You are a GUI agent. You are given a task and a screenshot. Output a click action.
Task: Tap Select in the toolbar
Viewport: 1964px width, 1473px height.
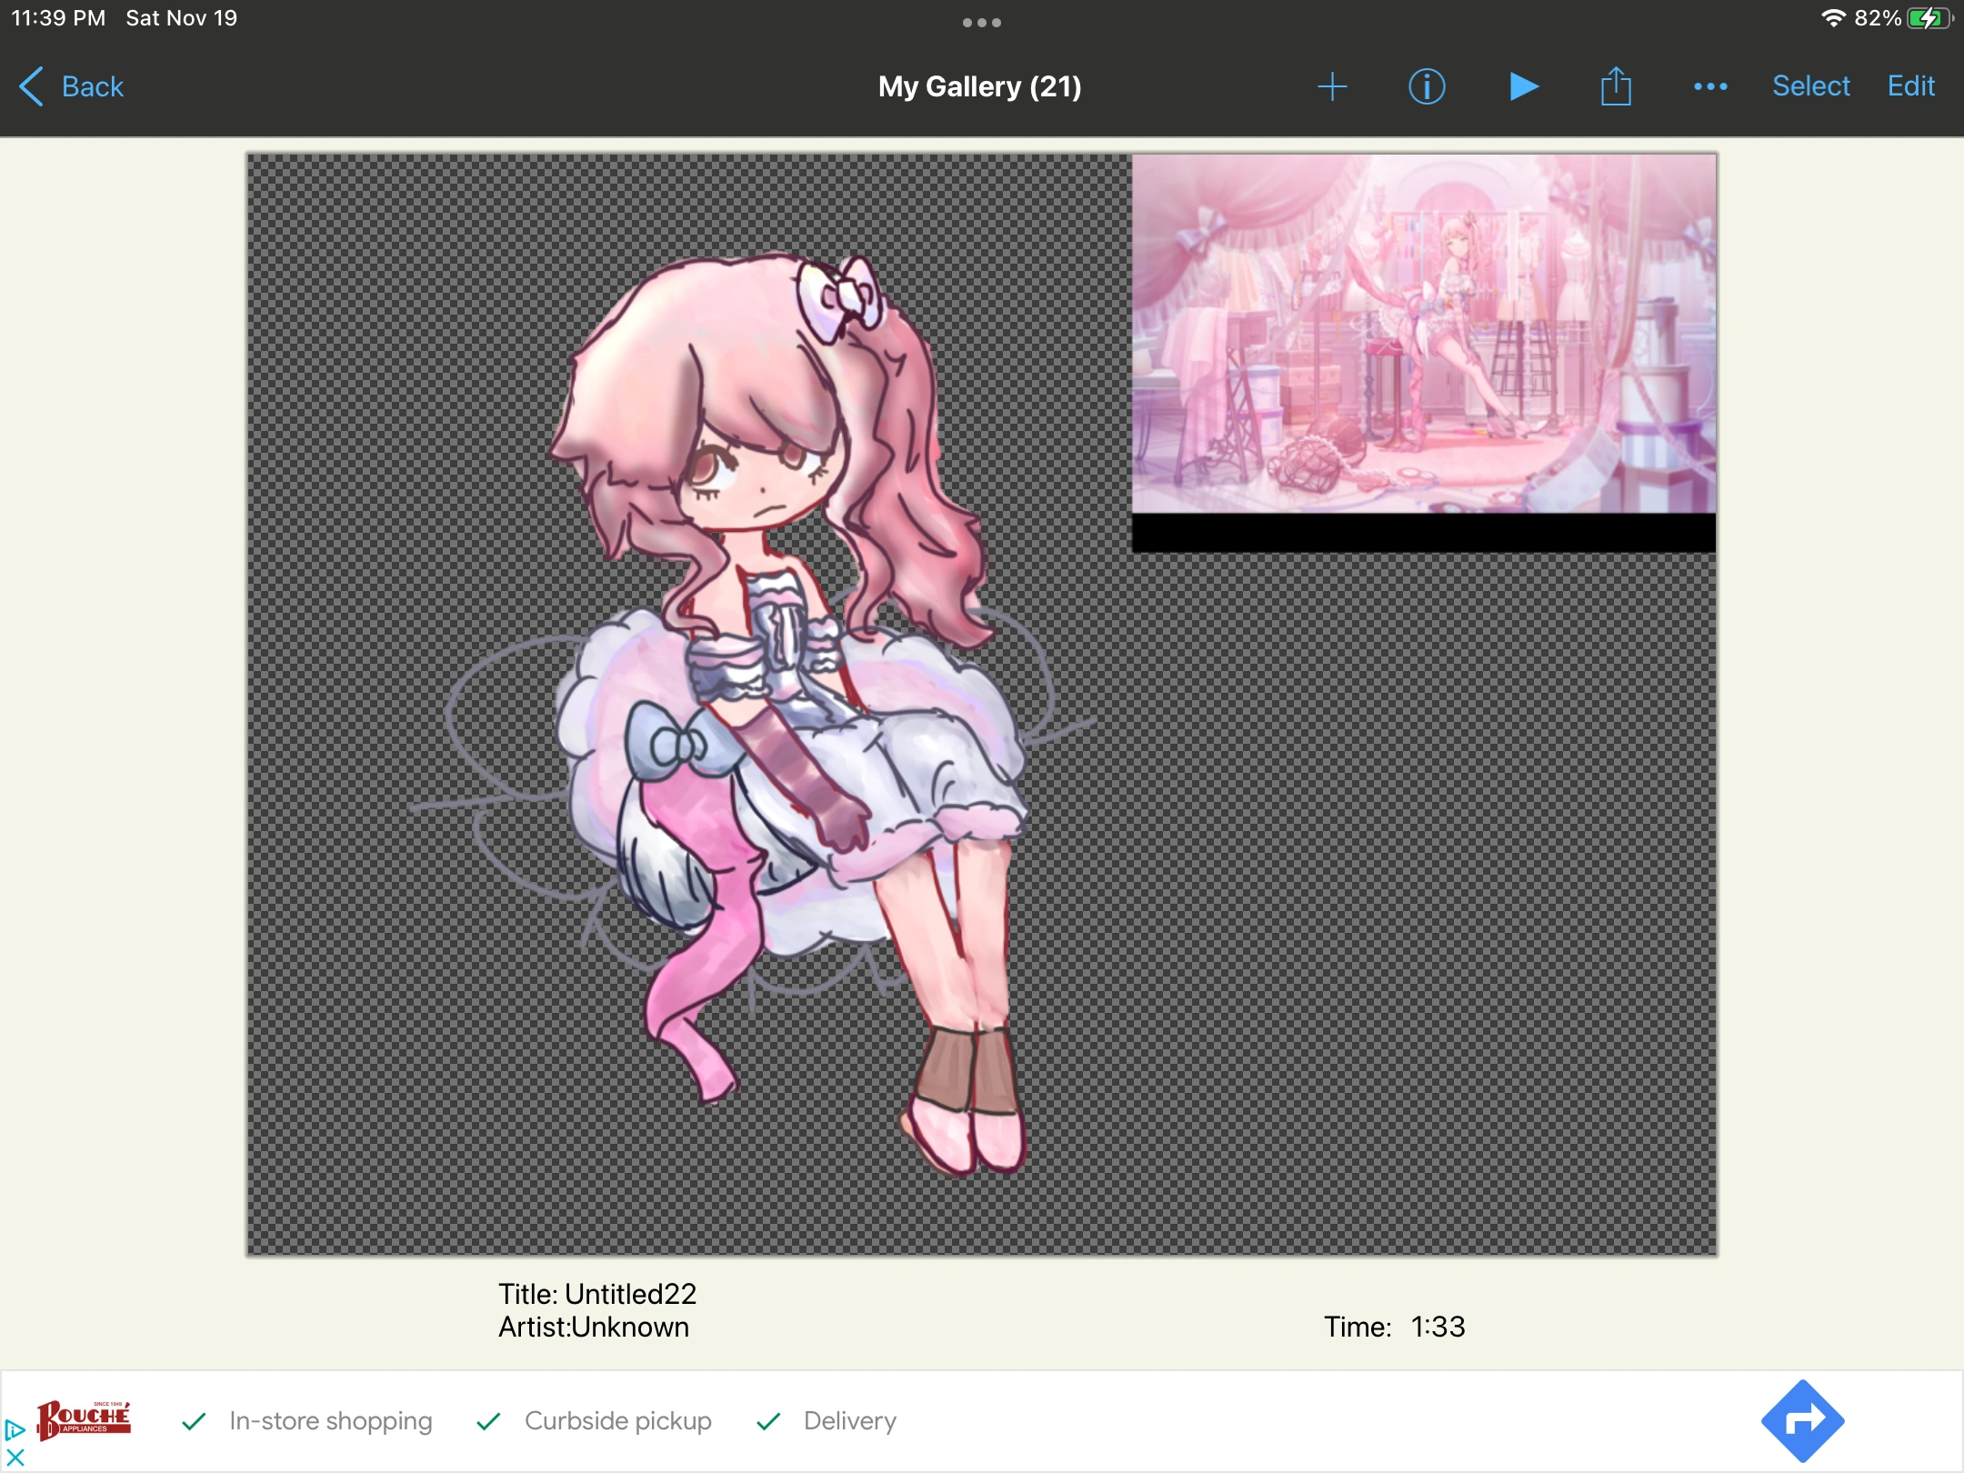pyautogui.click(x=1810, y=86)
